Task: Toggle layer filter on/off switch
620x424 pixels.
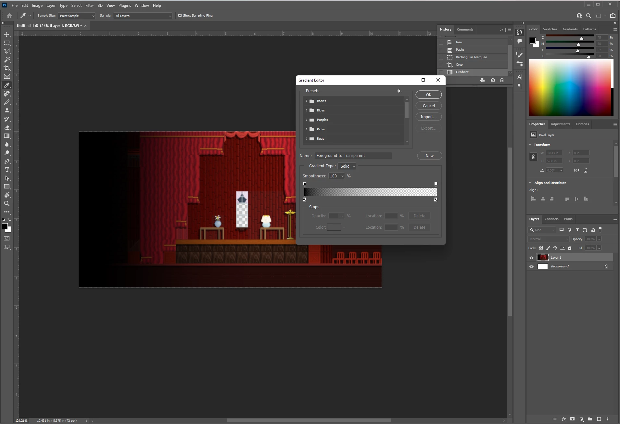Action: point(600,229)
